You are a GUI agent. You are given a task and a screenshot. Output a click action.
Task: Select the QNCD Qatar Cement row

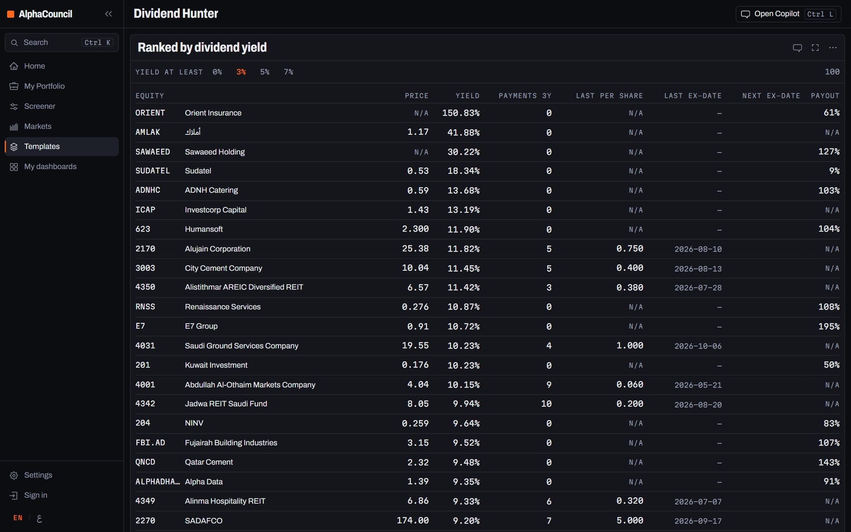coord(487,462)
